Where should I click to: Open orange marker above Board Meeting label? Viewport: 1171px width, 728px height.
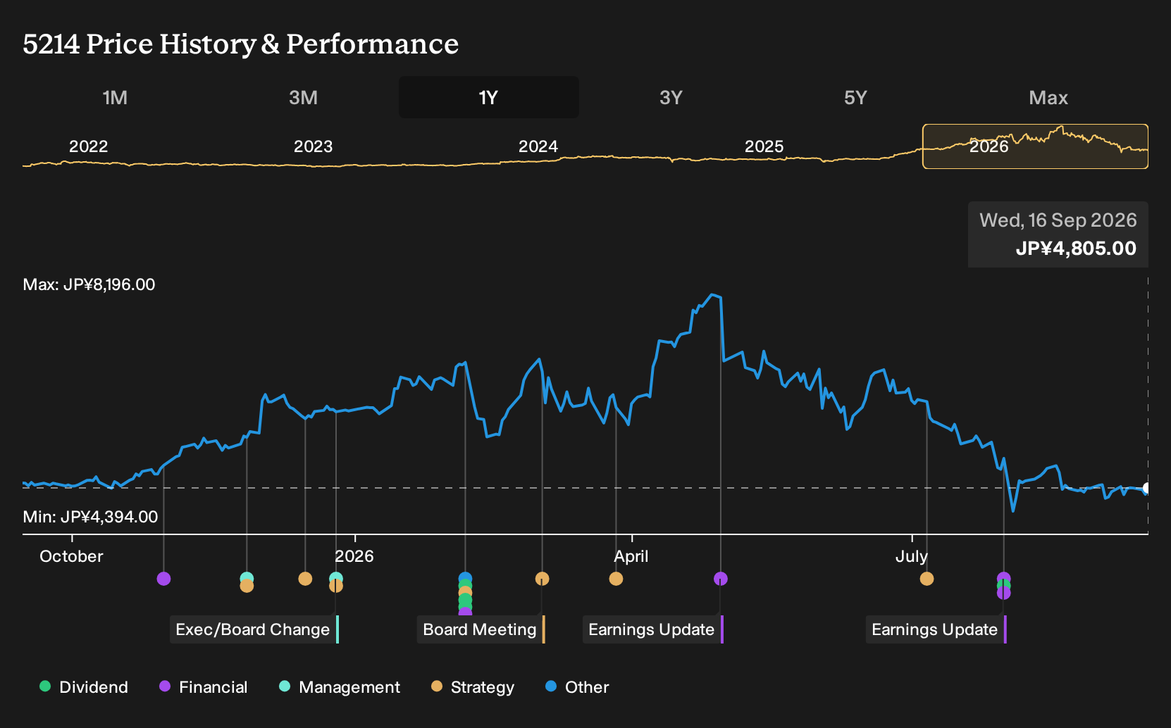(x=542, y=579)
